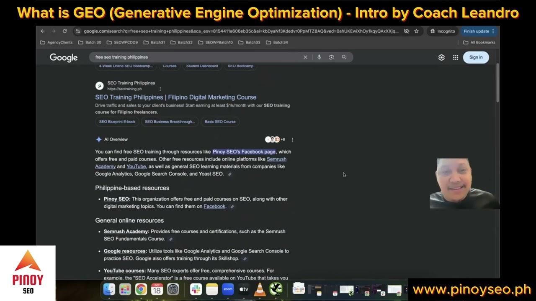536x301 pixels.
Task: Open the Google apps grid
Action: coord(456,57)
